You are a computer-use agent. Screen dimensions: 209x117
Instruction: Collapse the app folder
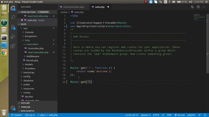click(x=25, y=28)
